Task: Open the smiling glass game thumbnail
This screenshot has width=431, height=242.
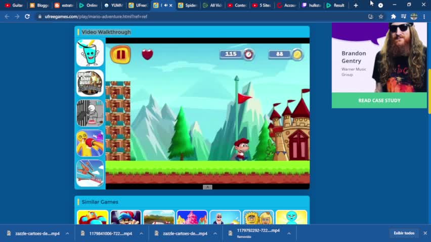Action: tap(90, 53)
